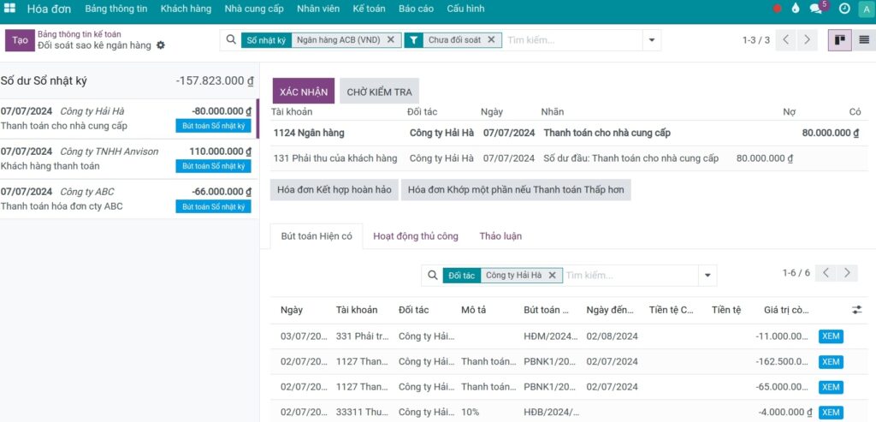This screenshot has height=422, width=876.
Task: Sort by the Mô tả column header
Action: click(473, 310)
